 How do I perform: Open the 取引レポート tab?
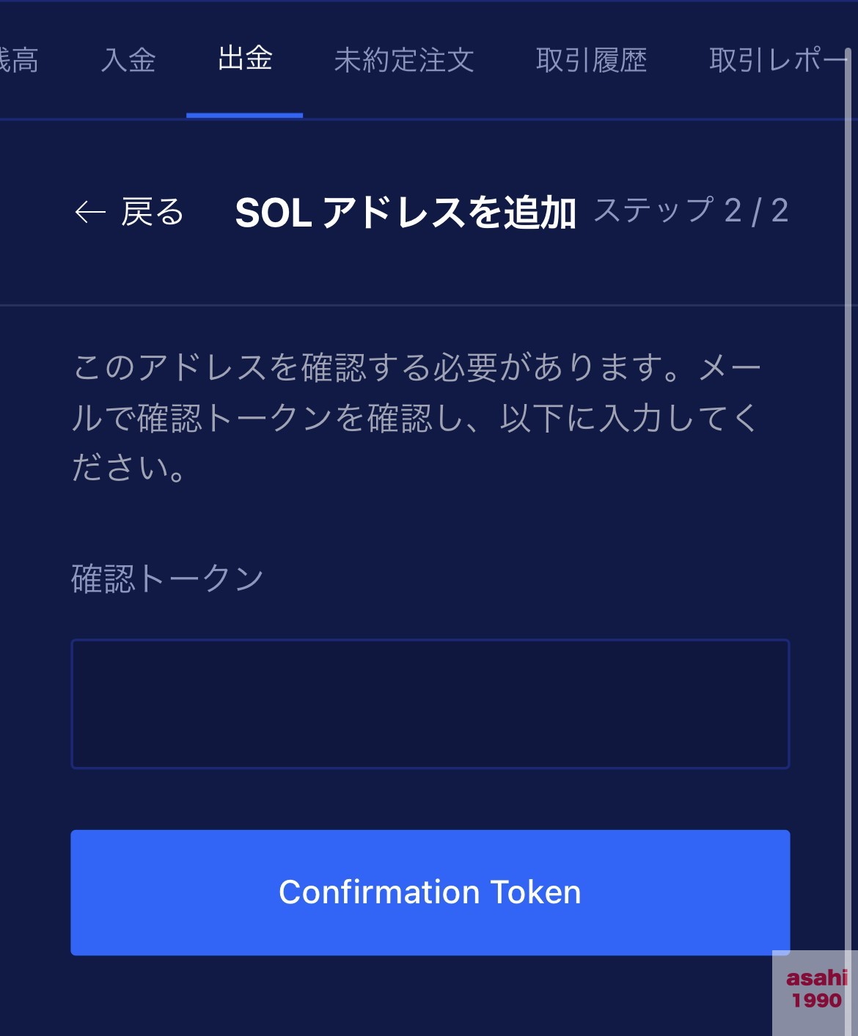coord(777,60)
